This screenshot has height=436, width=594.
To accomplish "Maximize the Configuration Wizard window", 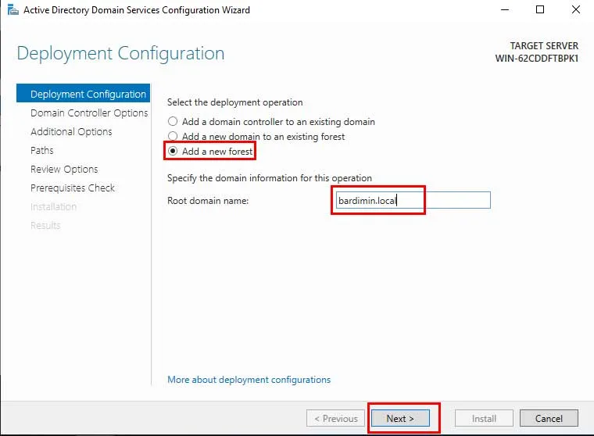I will pos(540,9).
